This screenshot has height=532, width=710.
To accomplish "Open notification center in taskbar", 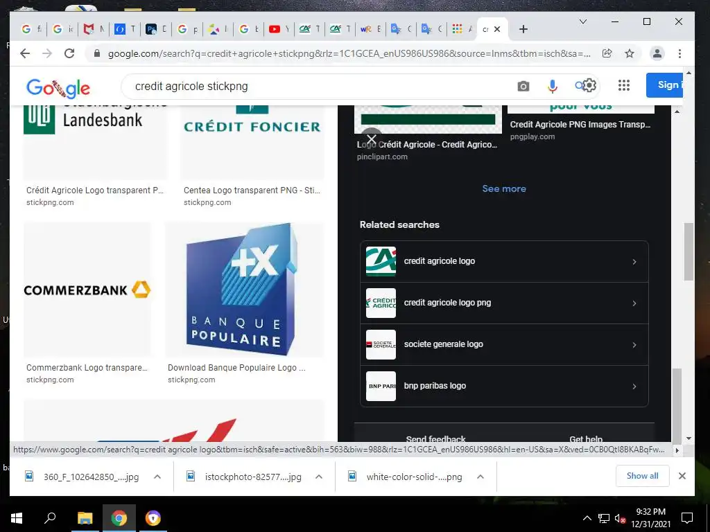I will (x=687, y=518).
